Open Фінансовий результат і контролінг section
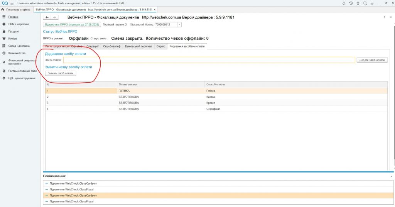 22,62
